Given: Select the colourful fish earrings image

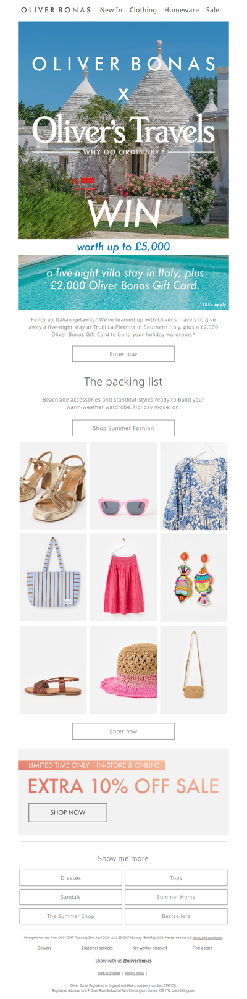Looking at the screenshot, I should click(x=194, y=578).
